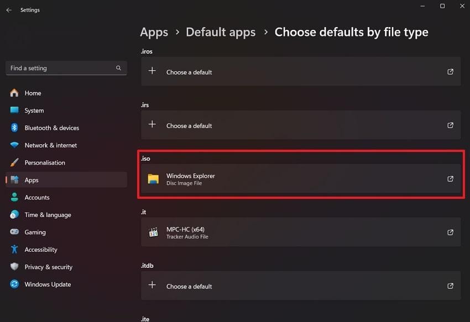Open Time & language settings
This screenshot has width=470, height=322.
point(66,215)
